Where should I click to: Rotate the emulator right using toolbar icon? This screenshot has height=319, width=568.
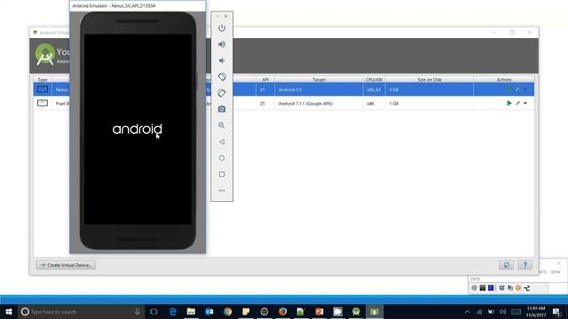222,93
